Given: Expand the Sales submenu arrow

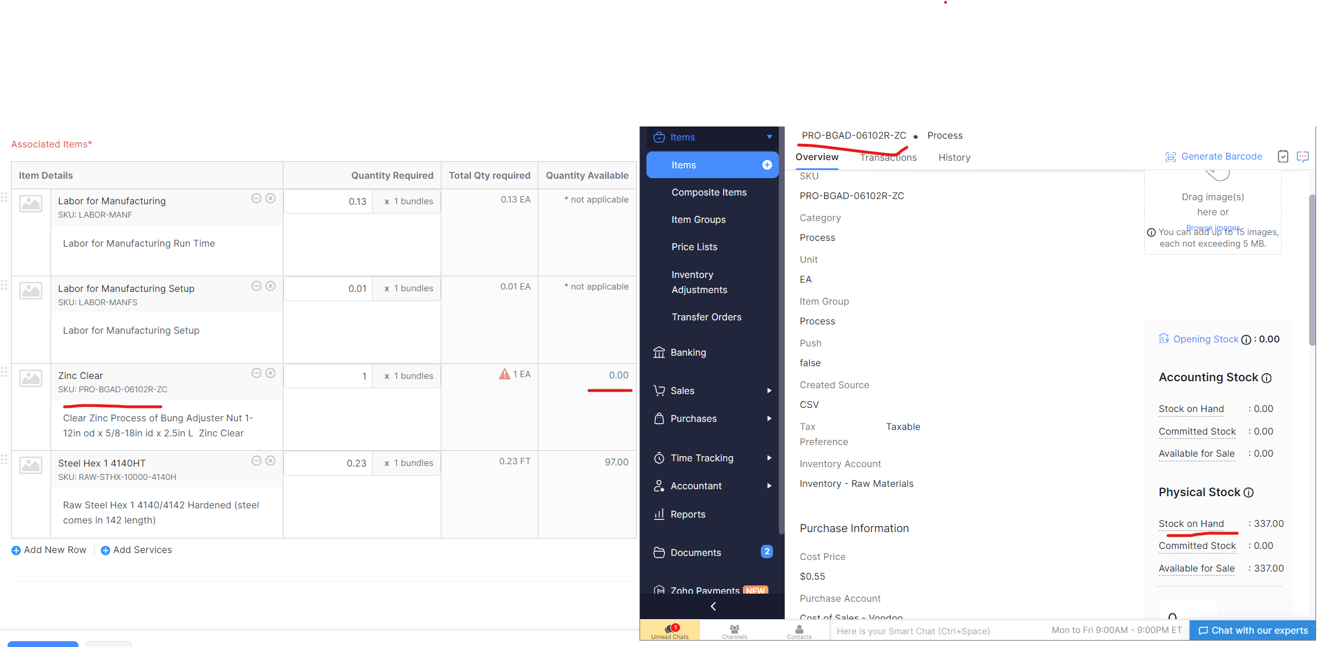Looking at the screenshot, I should tap(769, 391).
